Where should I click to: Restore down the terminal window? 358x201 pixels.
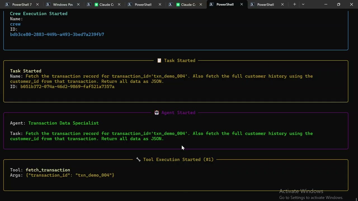[338, 4]
